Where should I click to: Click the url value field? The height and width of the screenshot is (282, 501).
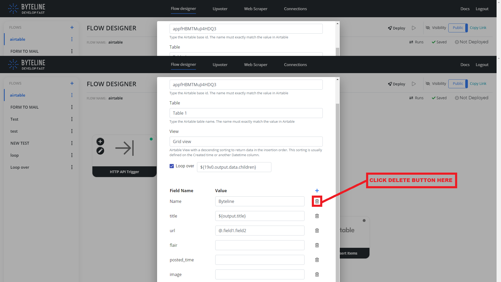click(x=260, y=231)
